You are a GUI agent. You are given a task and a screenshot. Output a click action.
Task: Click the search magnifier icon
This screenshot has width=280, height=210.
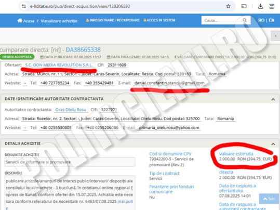pos(245,20)
